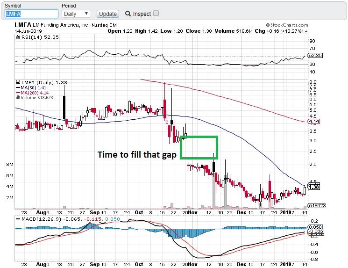Image resolution: width=348 pixels, height=268 pixels.
Task: Click the Sep label on MACD axis
Action: point(94,264)
